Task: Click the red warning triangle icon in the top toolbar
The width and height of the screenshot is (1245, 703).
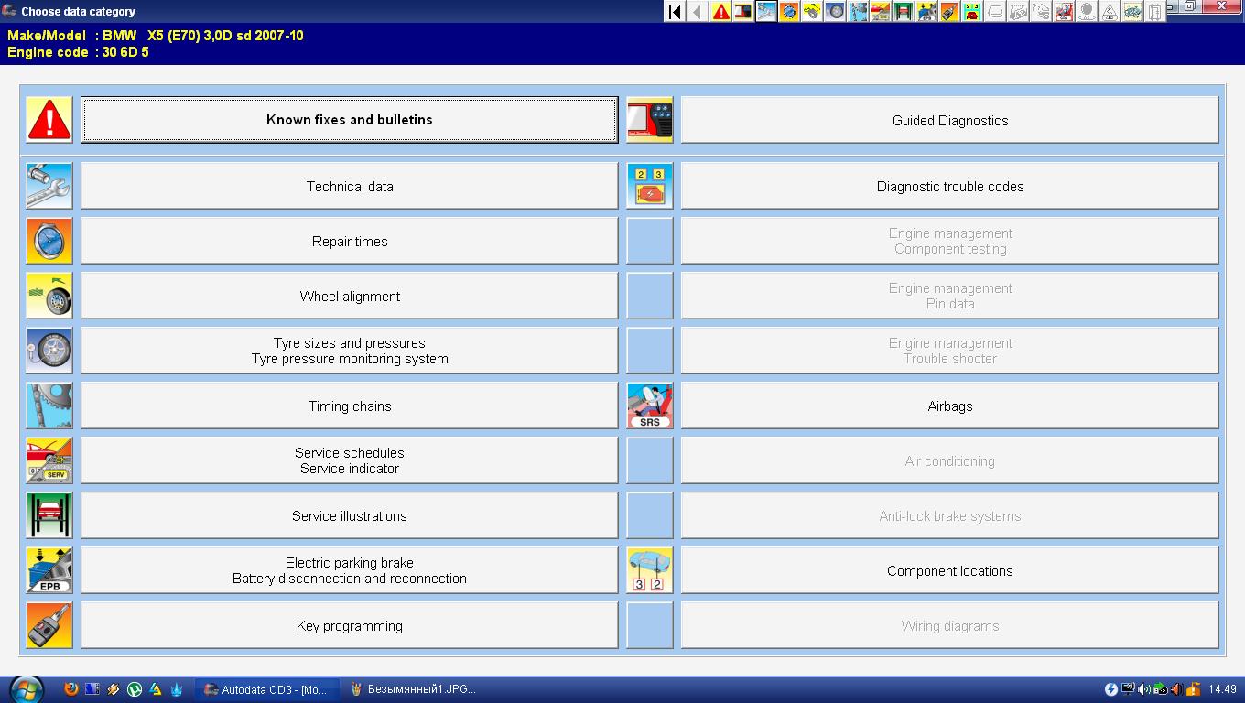Action: 721,12
